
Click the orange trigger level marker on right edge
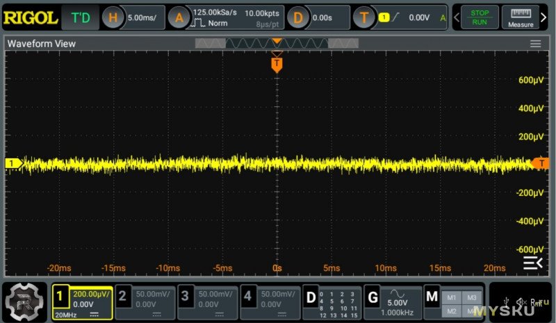(x=539, y=163)
